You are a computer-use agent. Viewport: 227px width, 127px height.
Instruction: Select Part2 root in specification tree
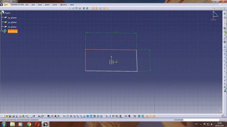pyautogui.click(x=7, y=13)
